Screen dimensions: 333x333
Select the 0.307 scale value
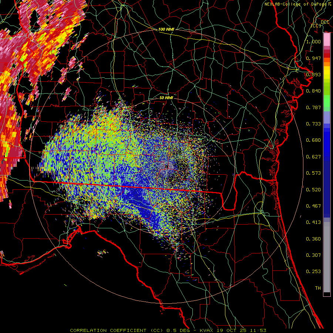point(313,255)
